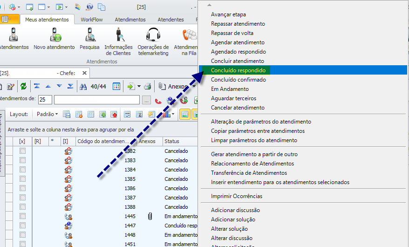Sort by the Status column header
The height and width of the screenshot is (247, 409).
pyautogui.click(x=180, y=141)
